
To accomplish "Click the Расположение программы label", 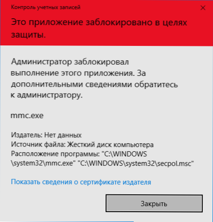I will tap(55, 154).
